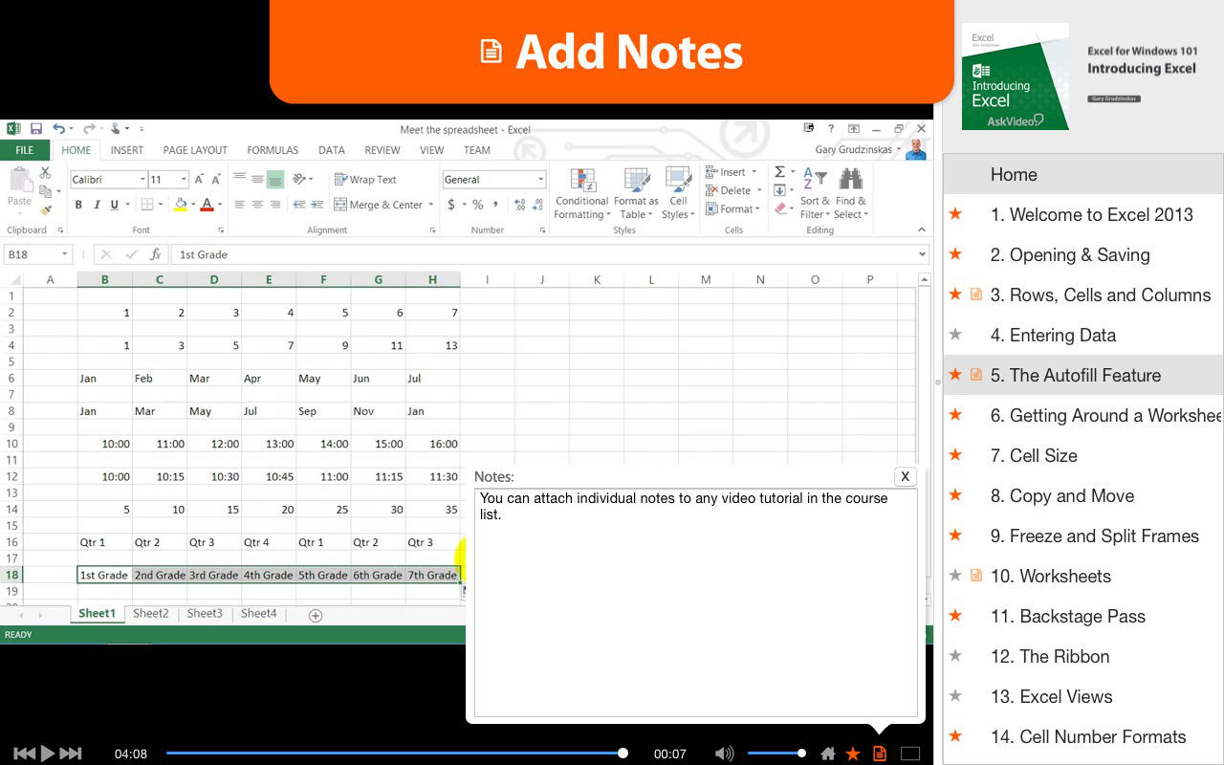Open lesson 9. Freeze and Split Frames
Image resolution: width=1224 pixels, height=765 pixels.
pos(1094,535)
